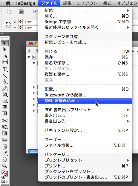Select the Page tool
138x186 pixels.
[5, 56]
